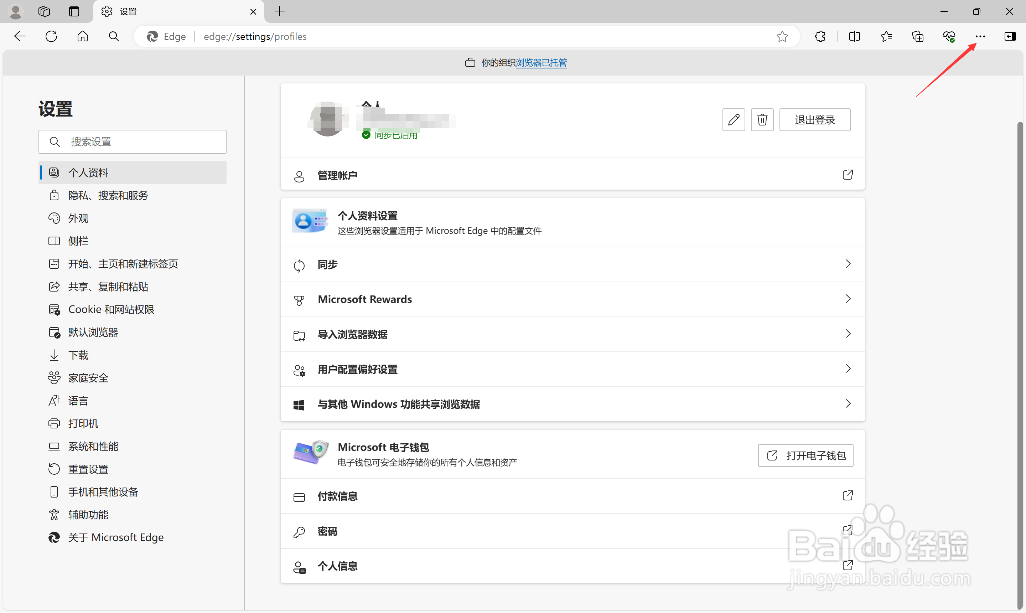Open 密码 row

[x=572, y=531]
